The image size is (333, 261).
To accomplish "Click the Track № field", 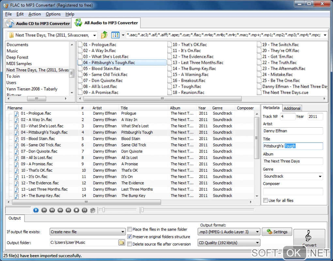I will (288, 116).
